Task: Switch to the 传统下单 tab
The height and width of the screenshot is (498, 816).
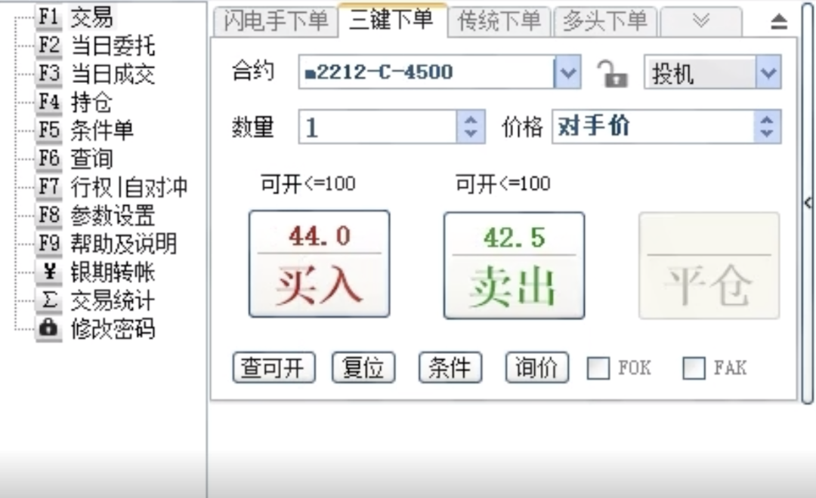Action: click(499, 23)
